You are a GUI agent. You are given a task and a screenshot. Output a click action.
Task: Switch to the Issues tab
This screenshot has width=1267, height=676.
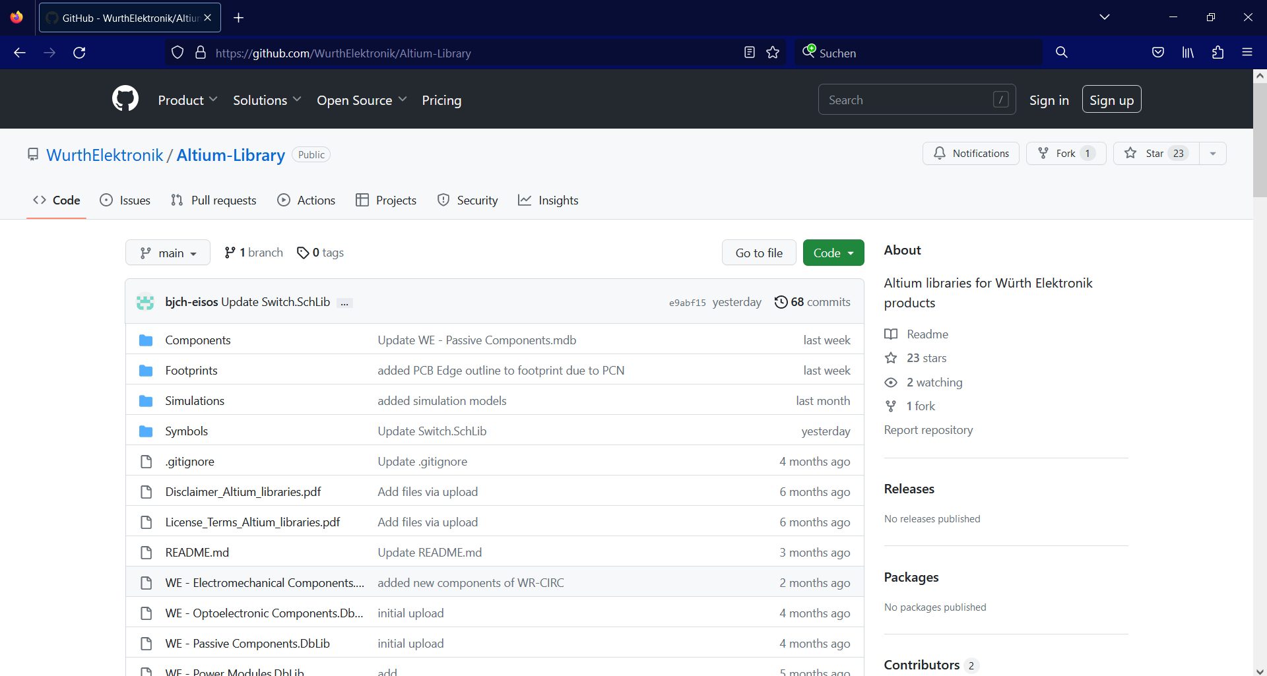(x=125, y=200)
